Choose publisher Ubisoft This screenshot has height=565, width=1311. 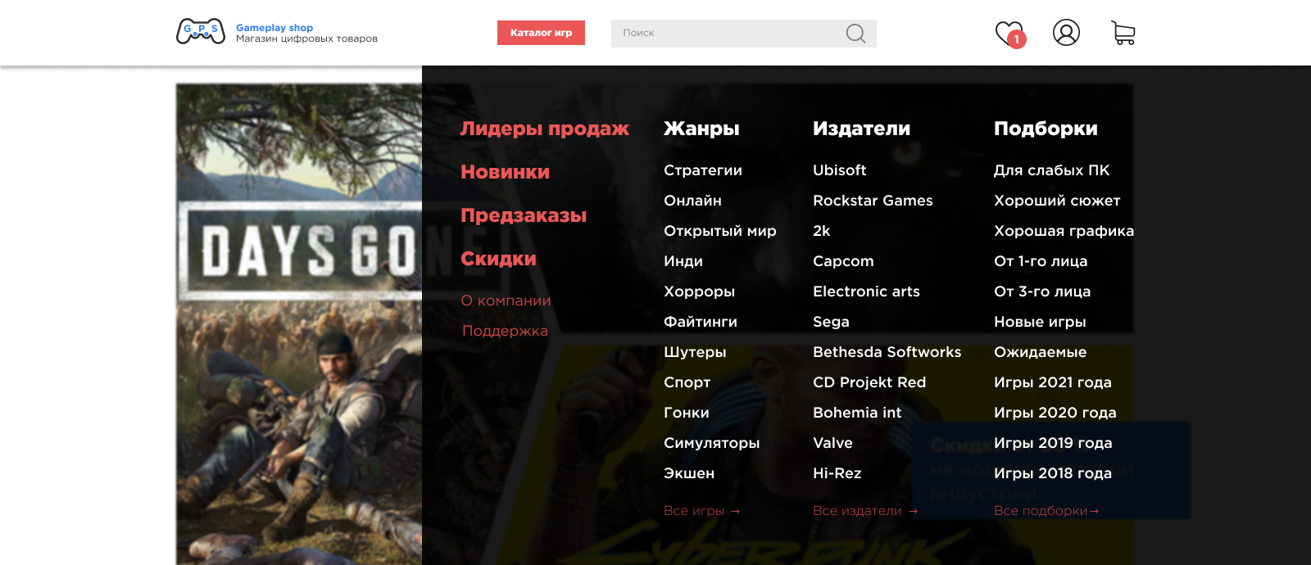pos(839,170)
